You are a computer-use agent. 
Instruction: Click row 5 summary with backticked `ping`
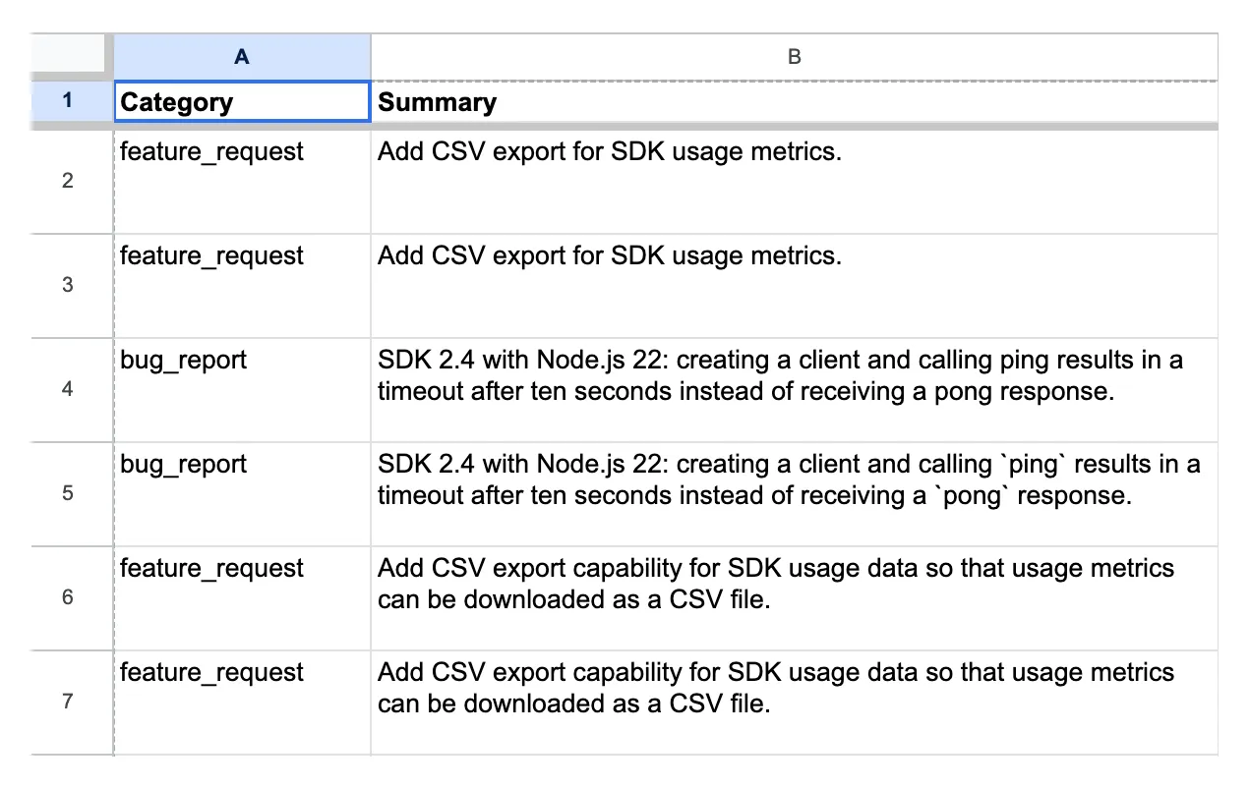point(795,493)
